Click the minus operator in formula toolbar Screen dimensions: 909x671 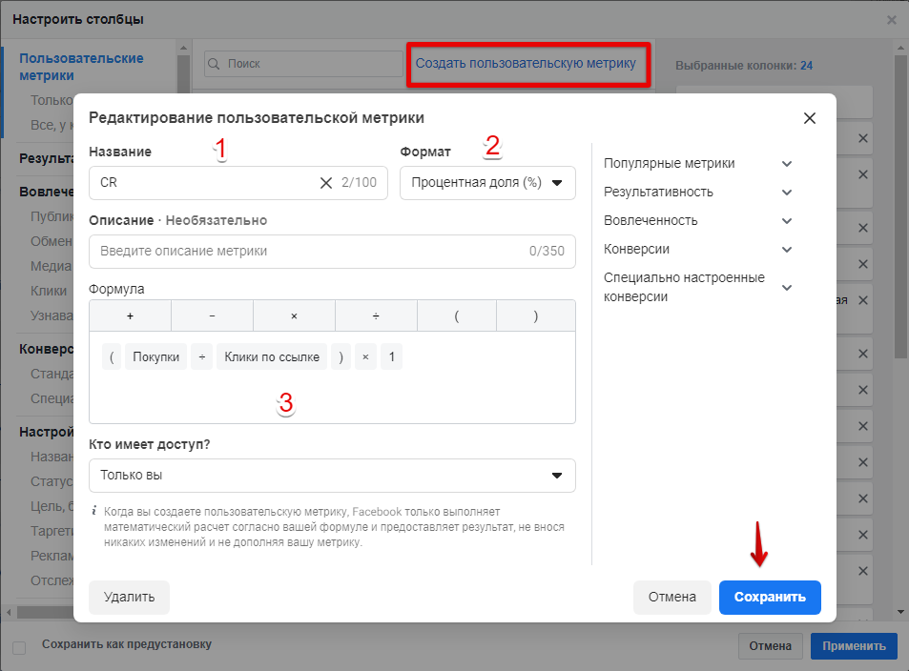click(212, 315)
